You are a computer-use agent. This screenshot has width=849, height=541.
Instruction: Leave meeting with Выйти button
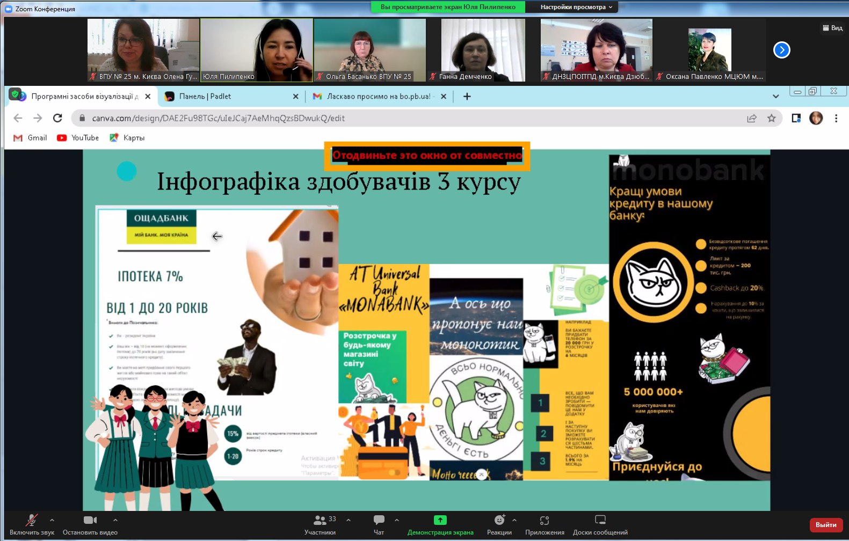click(826, 525)
